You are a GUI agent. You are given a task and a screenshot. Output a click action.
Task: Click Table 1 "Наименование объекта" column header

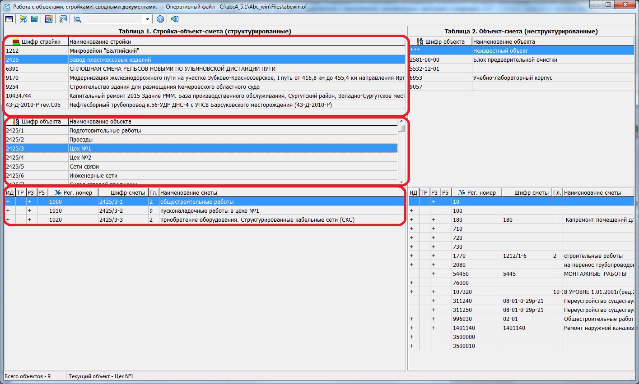pos(233,121)
